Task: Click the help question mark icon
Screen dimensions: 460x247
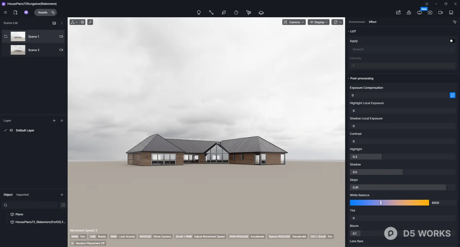Action: pyautogui.click(x=427, y=4)
